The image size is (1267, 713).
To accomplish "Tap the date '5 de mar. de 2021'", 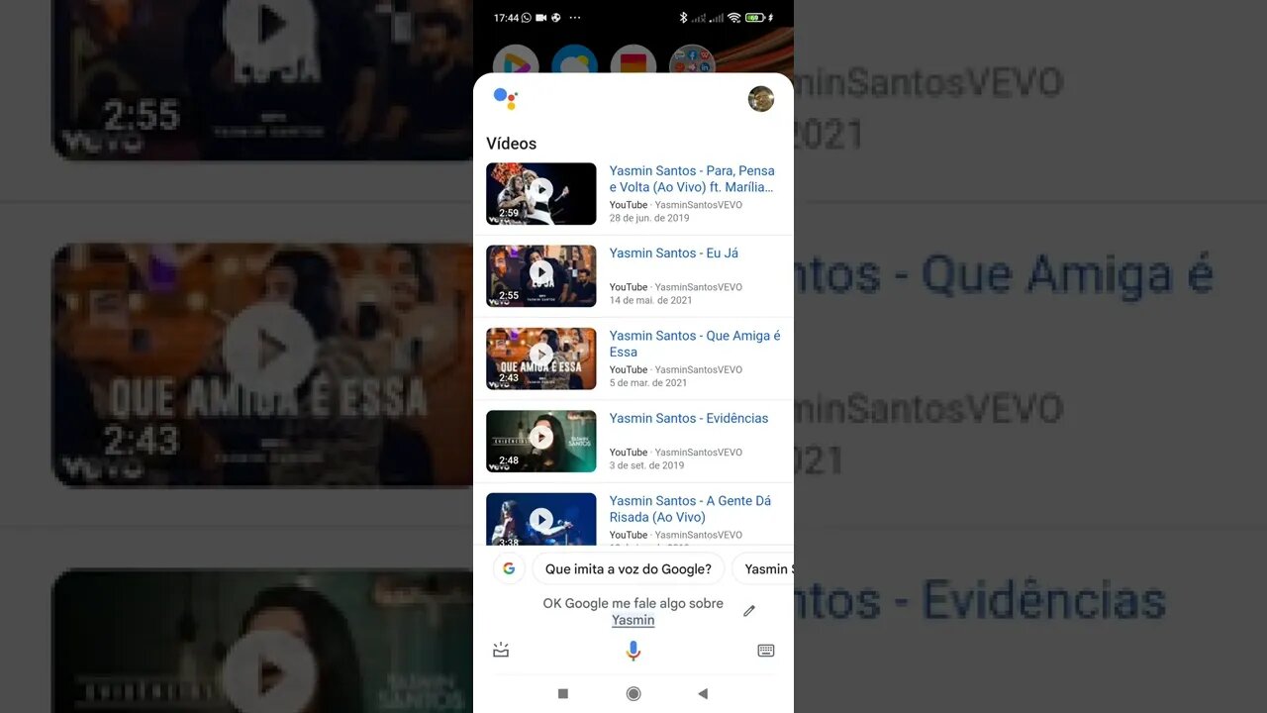I will (648, 382).
